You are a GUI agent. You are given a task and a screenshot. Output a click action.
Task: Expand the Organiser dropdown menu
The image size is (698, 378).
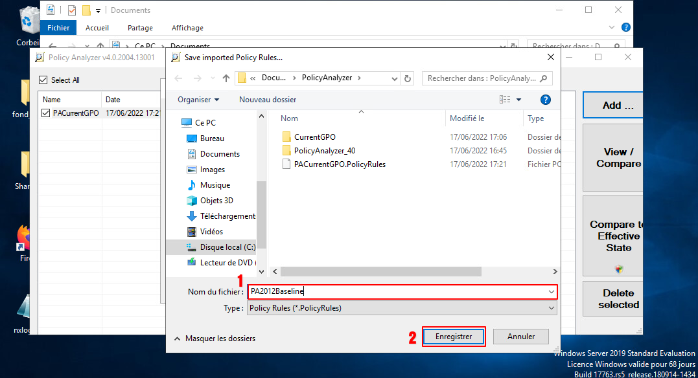pos(198,100)
